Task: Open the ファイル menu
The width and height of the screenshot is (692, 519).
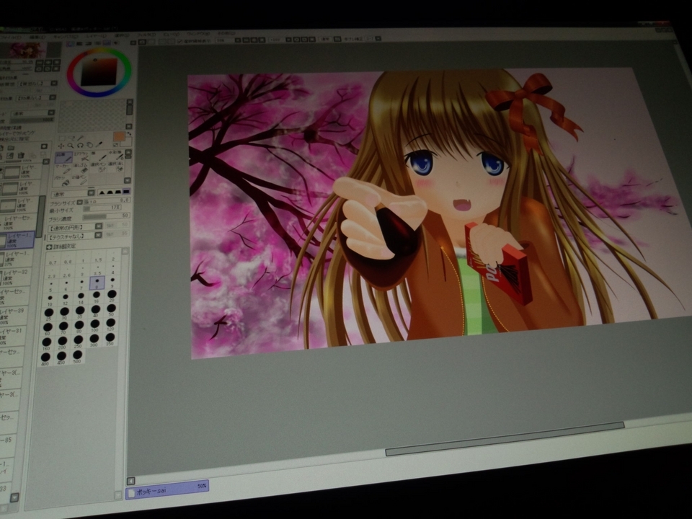Action: coord(9,37)
